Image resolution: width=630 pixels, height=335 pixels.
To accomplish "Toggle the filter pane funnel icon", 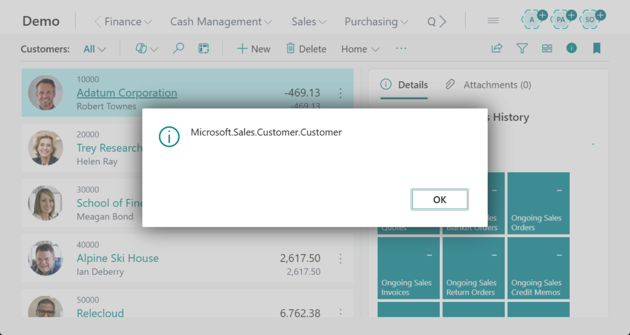I will (522, 48).
